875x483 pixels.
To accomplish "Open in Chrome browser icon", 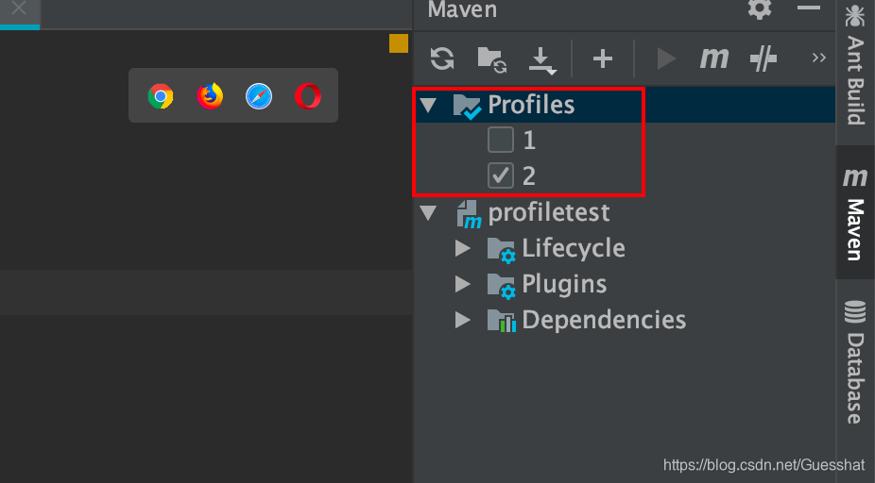I will click(161, 96).
